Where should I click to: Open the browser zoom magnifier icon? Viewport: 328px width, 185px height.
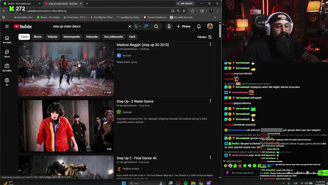[178, 11]
